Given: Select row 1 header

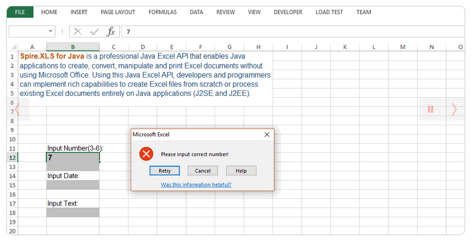Looking at the screenshot, I should tap(12, 56).
